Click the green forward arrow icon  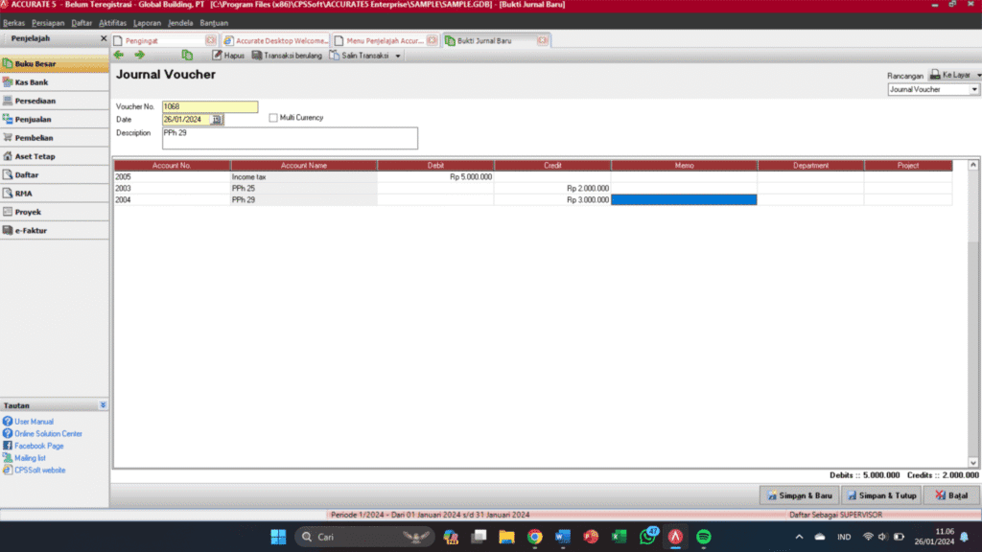tap(140, 56)
